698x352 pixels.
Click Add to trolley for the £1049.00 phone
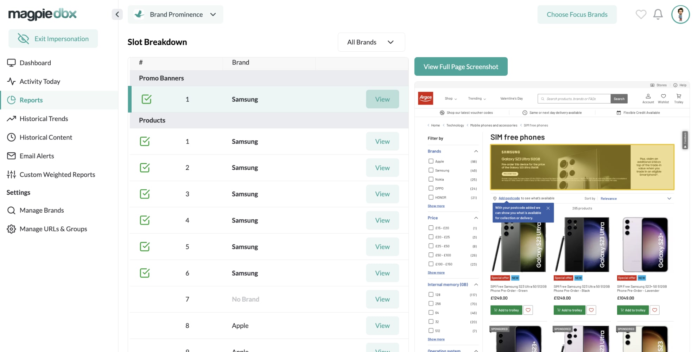coord(633,310)
